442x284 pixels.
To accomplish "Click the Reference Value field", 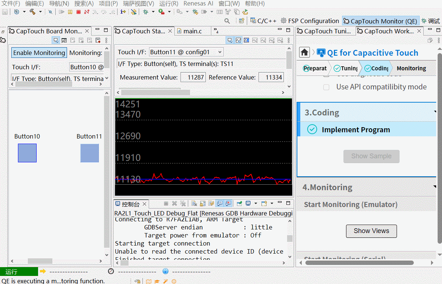I will coord(271,77).
